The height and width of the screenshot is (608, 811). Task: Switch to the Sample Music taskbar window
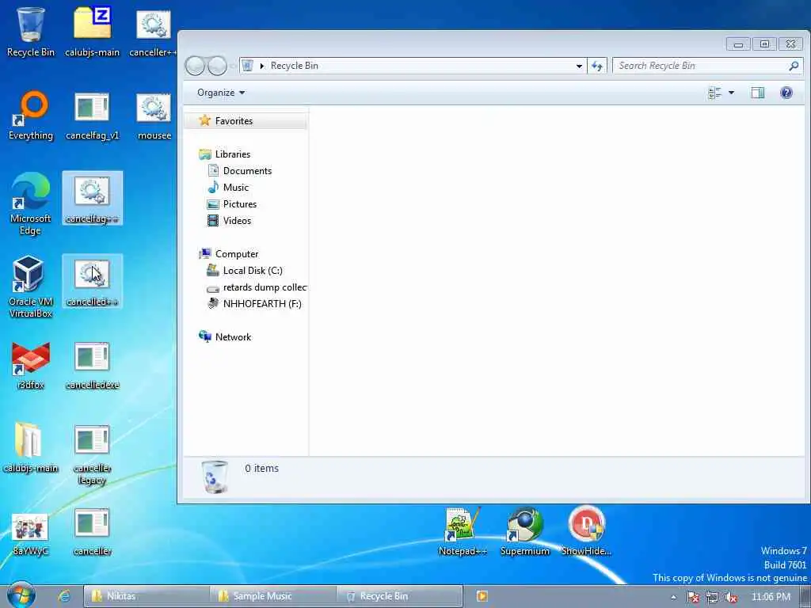coord(273,596)
